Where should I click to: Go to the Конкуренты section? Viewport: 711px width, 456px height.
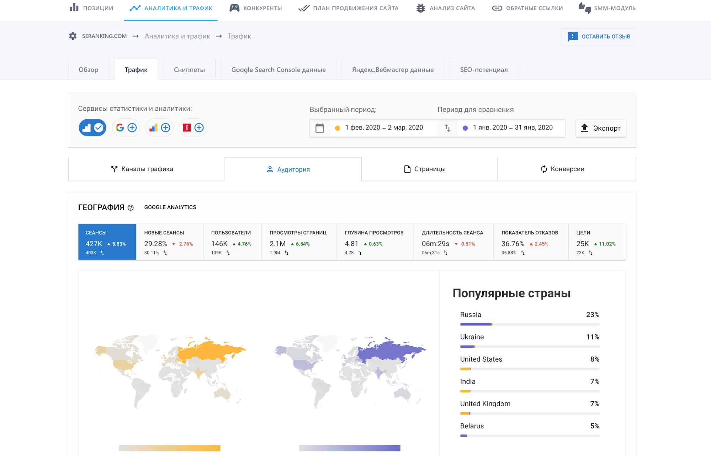(x=256, y=8)
